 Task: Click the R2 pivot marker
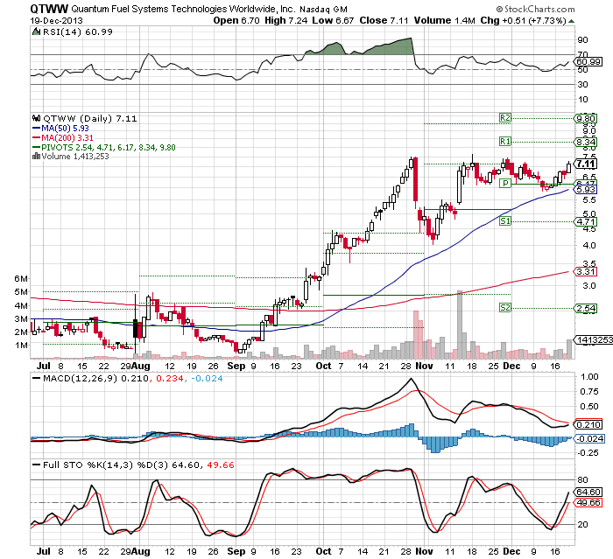click(x=505, y=117)
